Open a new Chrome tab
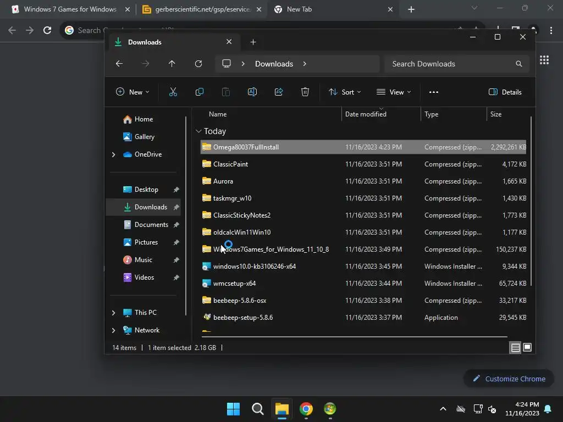 pos(411,9)
